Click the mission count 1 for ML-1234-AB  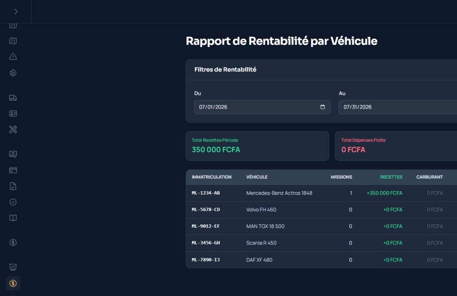click(351, 193)
